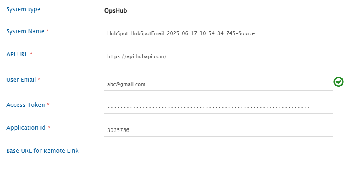
Task: Click the red asterisk beside System Name
Action: coord(48,31)
